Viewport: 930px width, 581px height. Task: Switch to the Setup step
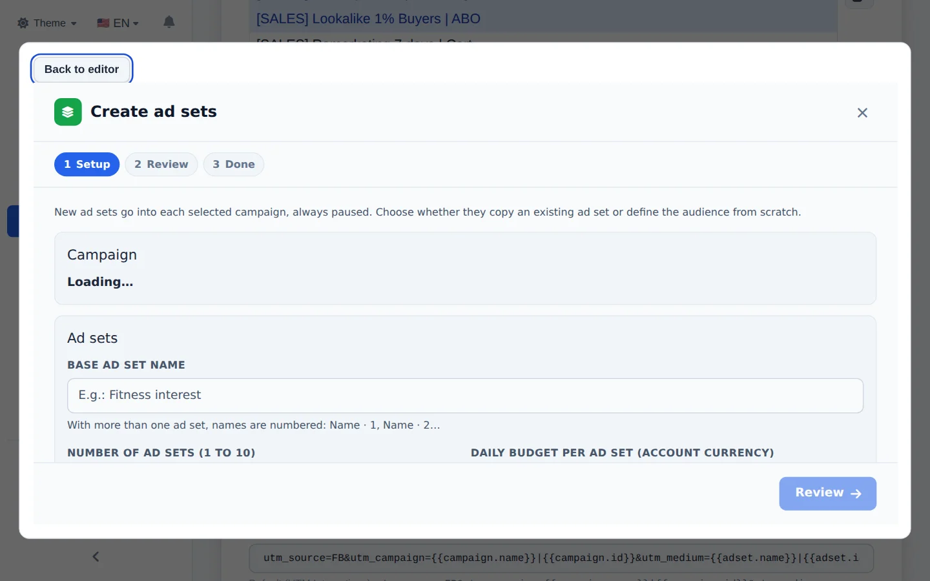[87, 165]
